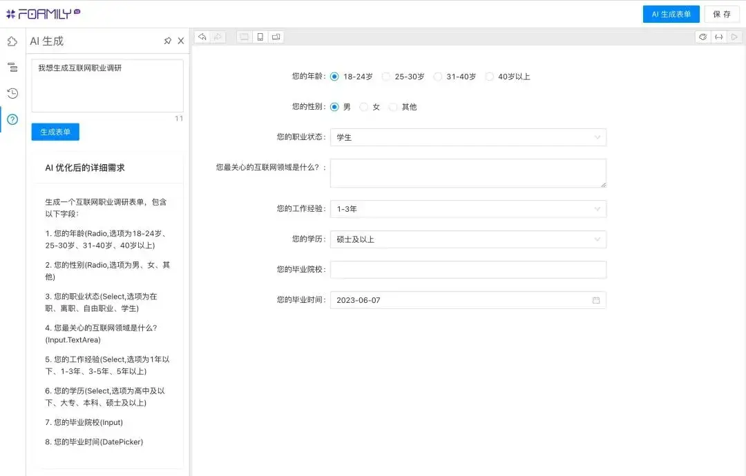The image size is (746, 476).
Task: Open the 您的职业状态 dropdown
Action: (468, 137)
